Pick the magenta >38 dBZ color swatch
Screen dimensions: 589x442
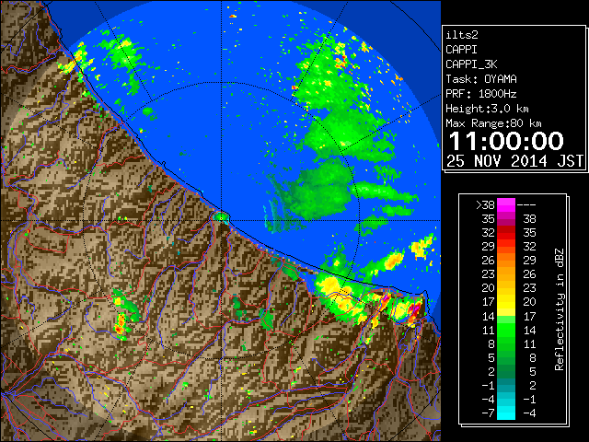coord(506,205)
